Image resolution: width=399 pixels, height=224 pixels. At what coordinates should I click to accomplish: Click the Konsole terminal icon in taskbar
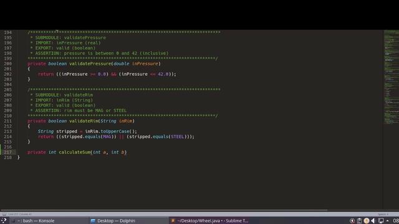13,221
